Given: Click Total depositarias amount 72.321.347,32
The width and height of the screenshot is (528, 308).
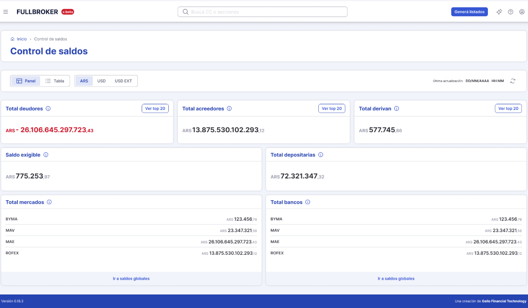Looking at the screenshot, I should [297, 176].
